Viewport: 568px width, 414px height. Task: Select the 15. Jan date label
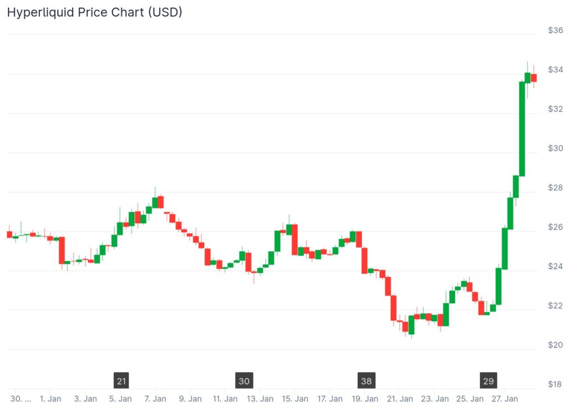click(x=295, y=398)
